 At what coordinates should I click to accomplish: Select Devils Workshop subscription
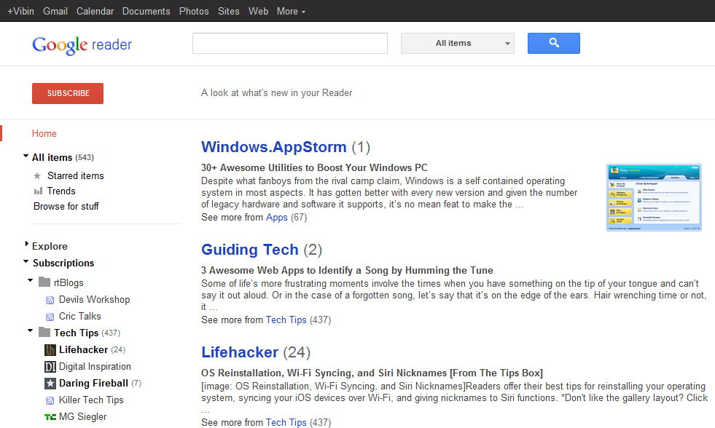tap(95, 300)
